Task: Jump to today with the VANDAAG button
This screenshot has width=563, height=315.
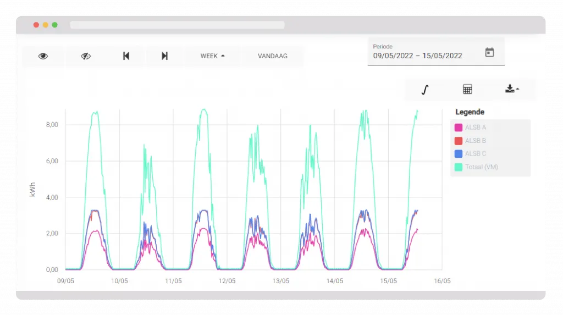Action: (273, 56)
